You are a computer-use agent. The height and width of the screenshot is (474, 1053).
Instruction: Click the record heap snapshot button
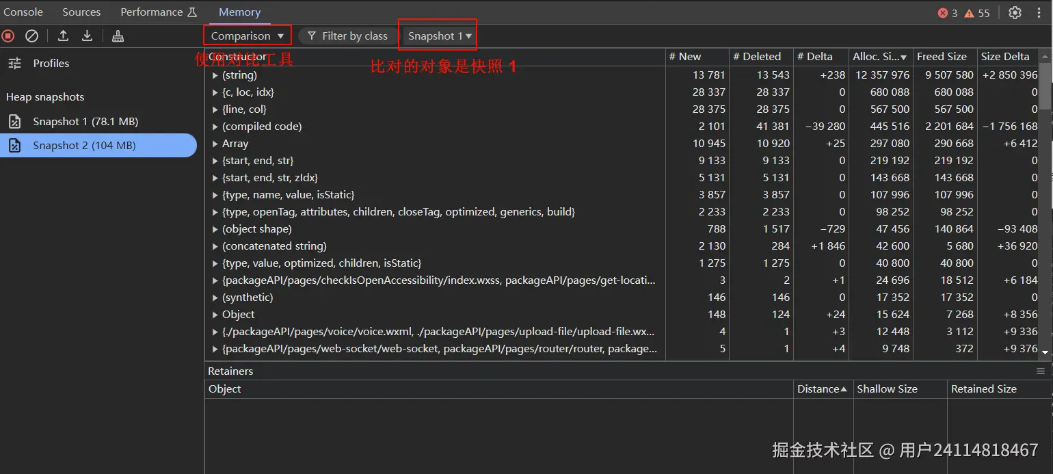[x=8, y=36]
